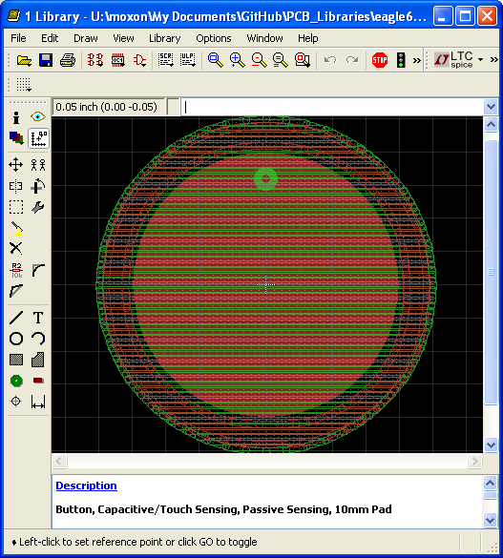The height and width of the screenshot is (558, 503).
Task: Select the Arc tool
Action: (38, 339)
